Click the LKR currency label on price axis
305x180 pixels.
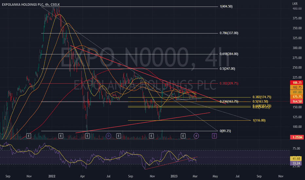[295, 4]
